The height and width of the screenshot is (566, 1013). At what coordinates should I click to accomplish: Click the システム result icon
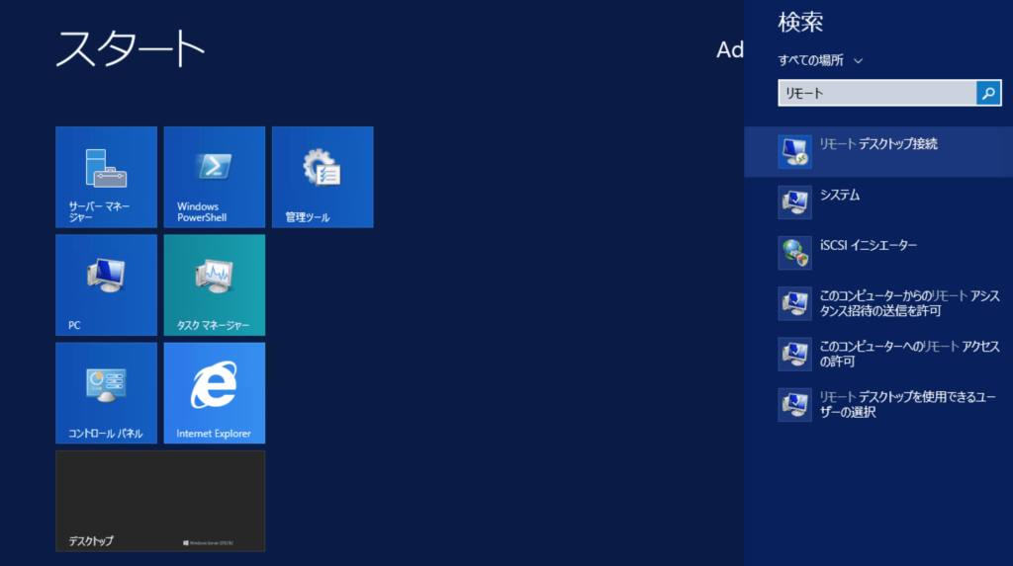click(794, 202)
